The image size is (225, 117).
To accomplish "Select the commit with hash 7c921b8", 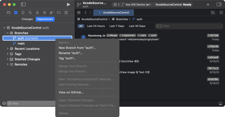I will [213, 35].
